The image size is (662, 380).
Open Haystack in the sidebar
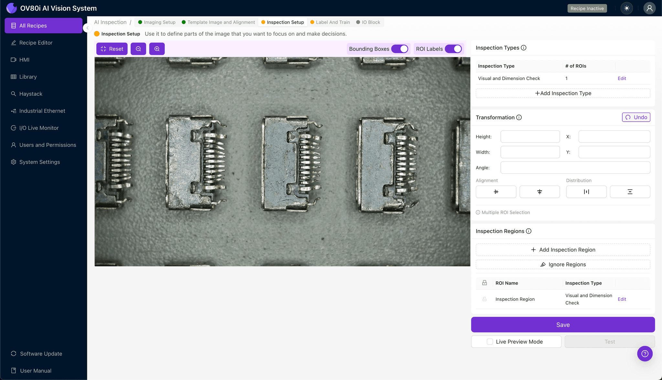coord(31,94)
